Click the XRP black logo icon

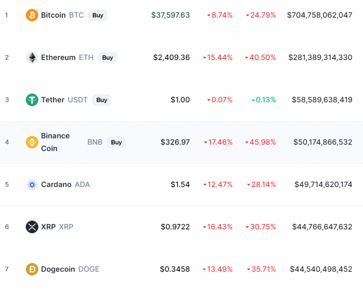point(32,227)
